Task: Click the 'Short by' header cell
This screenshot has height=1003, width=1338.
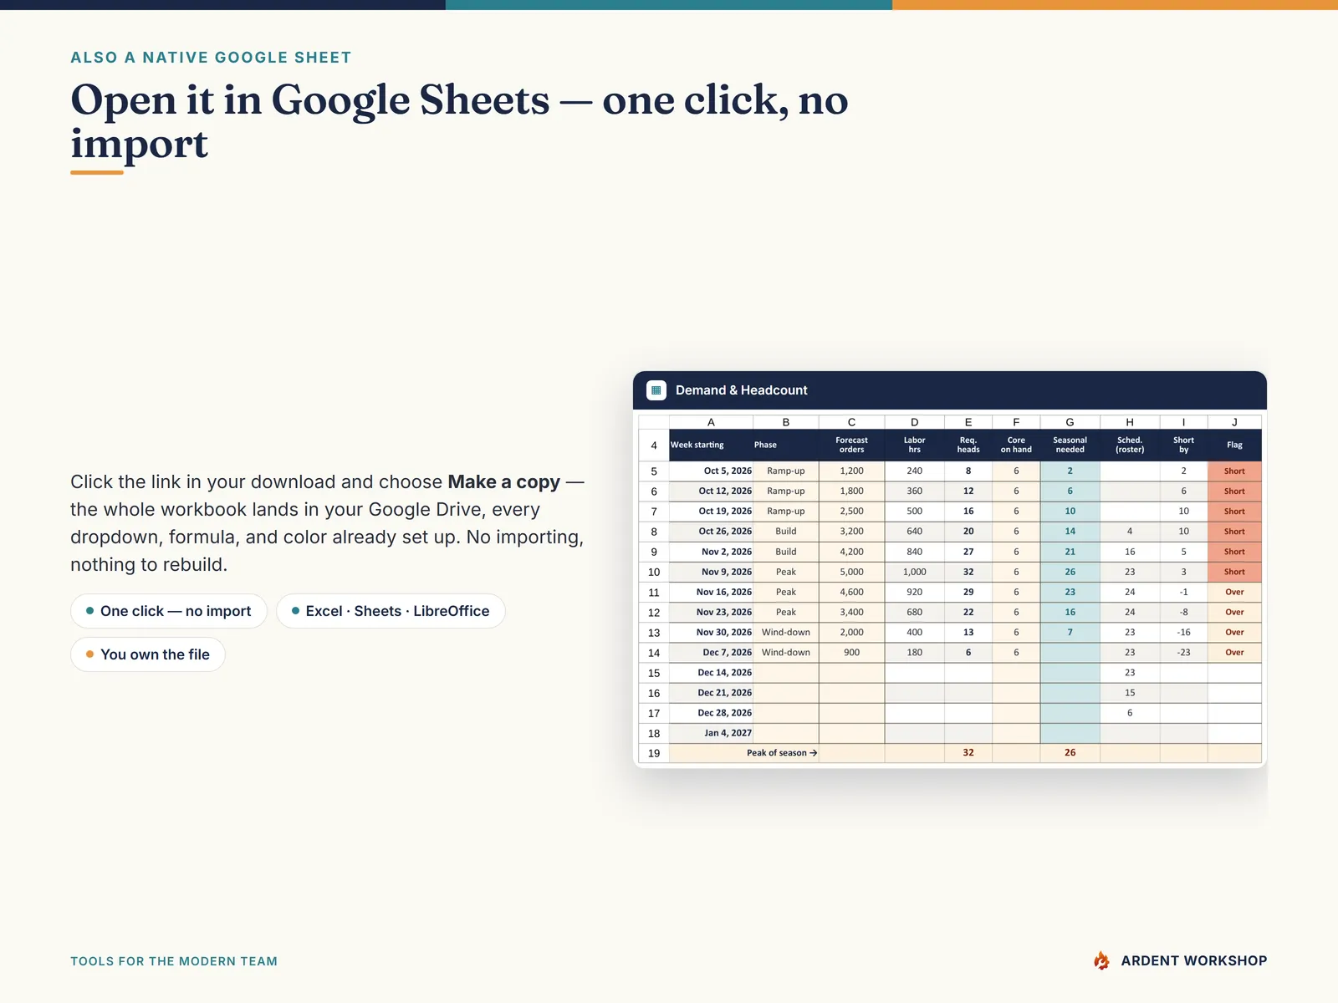Action: 1183,445
